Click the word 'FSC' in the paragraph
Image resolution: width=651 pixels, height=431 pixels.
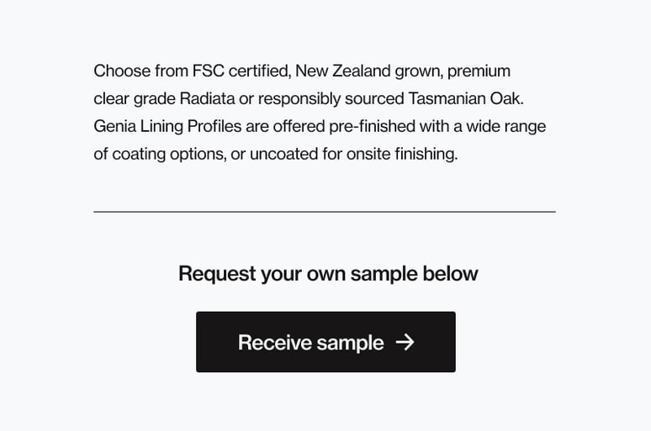click(209, 71)
